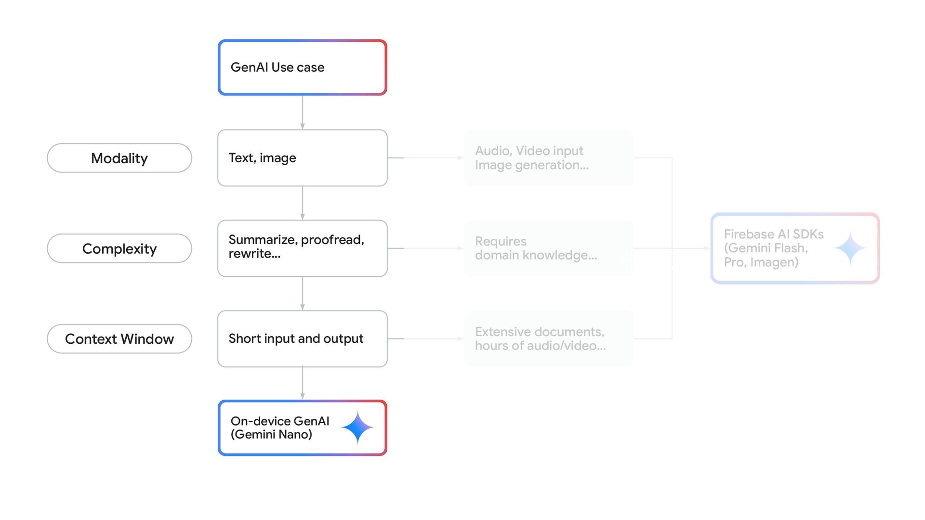The image size is (925, 520).
Task: Select the faded "Extensive documents" box
Action: tap(548, 338)
